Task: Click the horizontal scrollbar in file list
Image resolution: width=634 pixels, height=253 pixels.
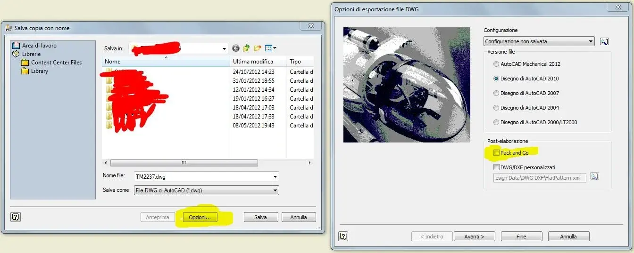Action: click(x=184, y=163)
